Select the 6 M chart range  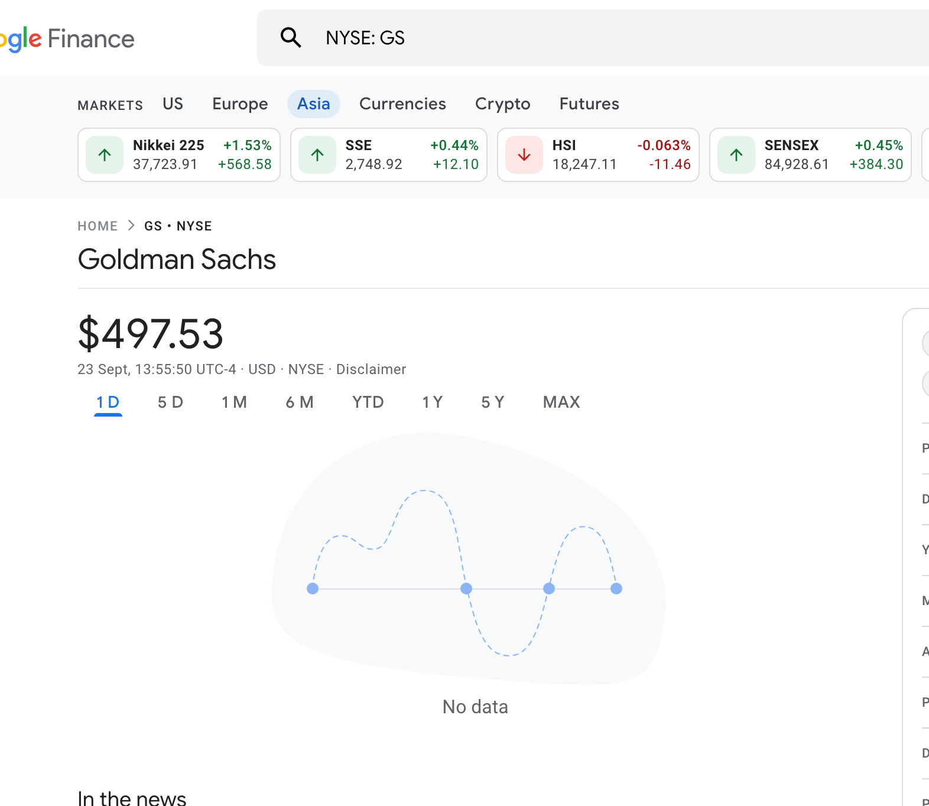click(300, 402)
